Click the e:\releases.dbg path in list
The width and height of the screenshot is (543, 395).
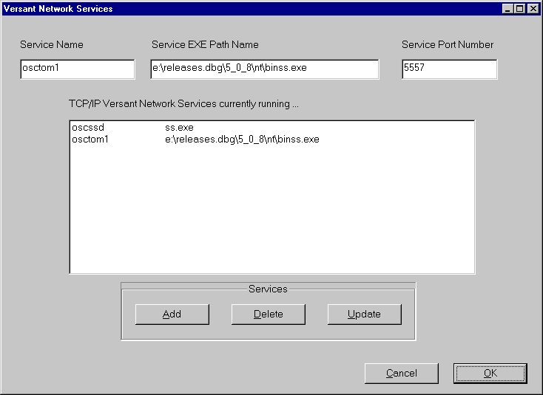click(242, 140)
